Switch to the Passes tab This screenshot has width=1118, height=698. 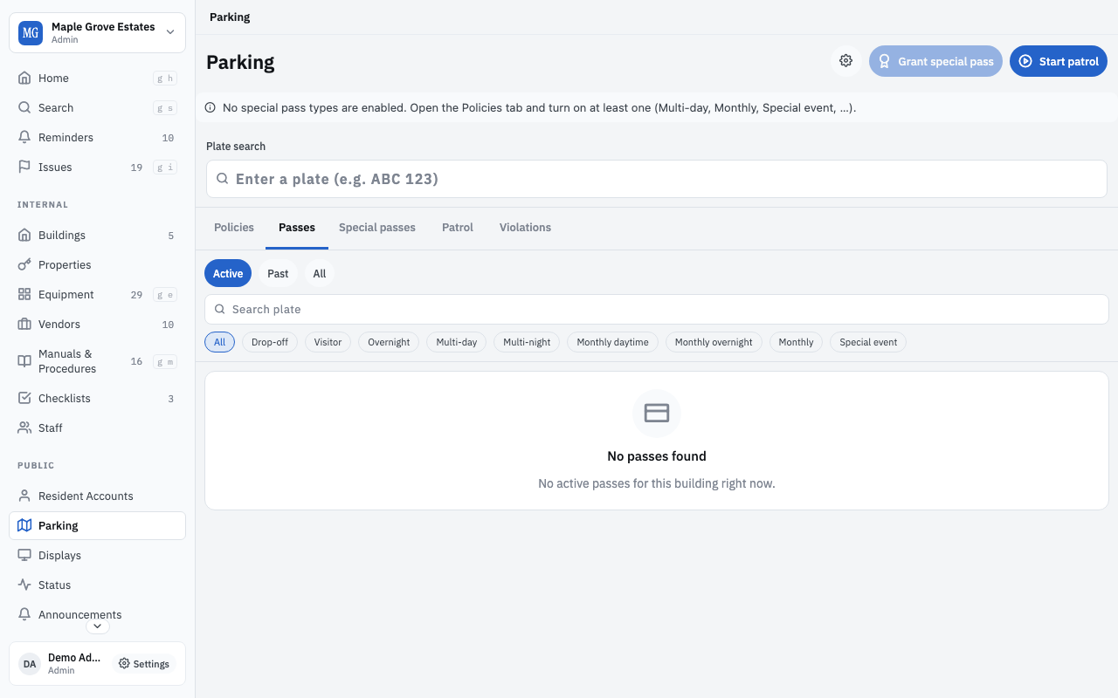tap(297, 227)
